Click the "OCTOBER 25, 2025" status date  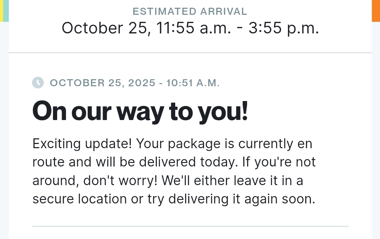pos(103,83)
